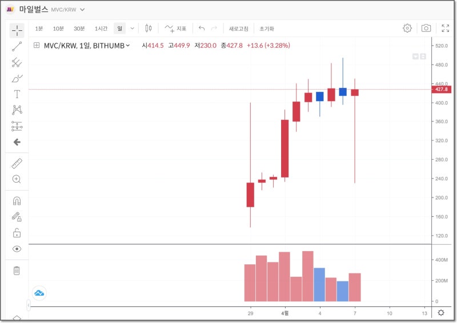Select the 일 daily interval
Viewport: 457px width, 323px height.
coord(119,29)
